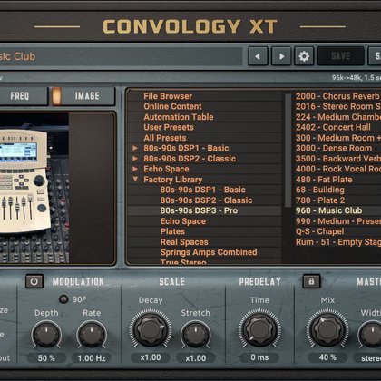This screenshot has width=381, height=381.
Task: Click the Mix value field 40 %
Action: click(327, 357)
